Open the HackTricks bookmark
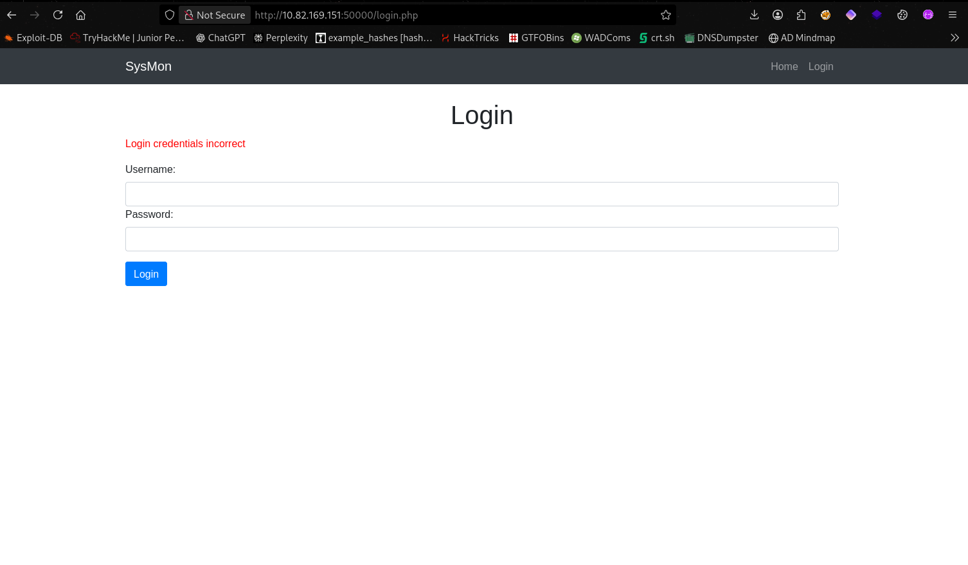 (x=470, y=38)
